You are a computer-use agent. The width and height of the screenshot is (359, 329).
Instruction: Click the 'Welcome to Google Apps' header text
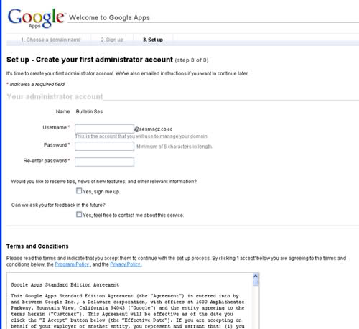(109, 18)
